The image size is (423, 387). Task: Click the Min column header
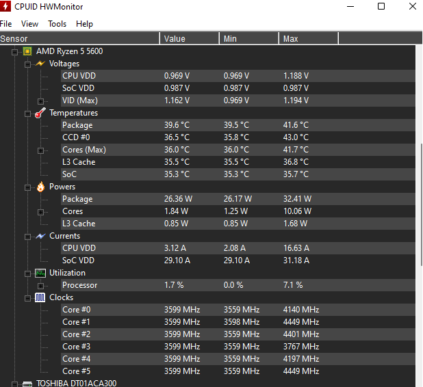pyautogui.click(x=249, y=38)
